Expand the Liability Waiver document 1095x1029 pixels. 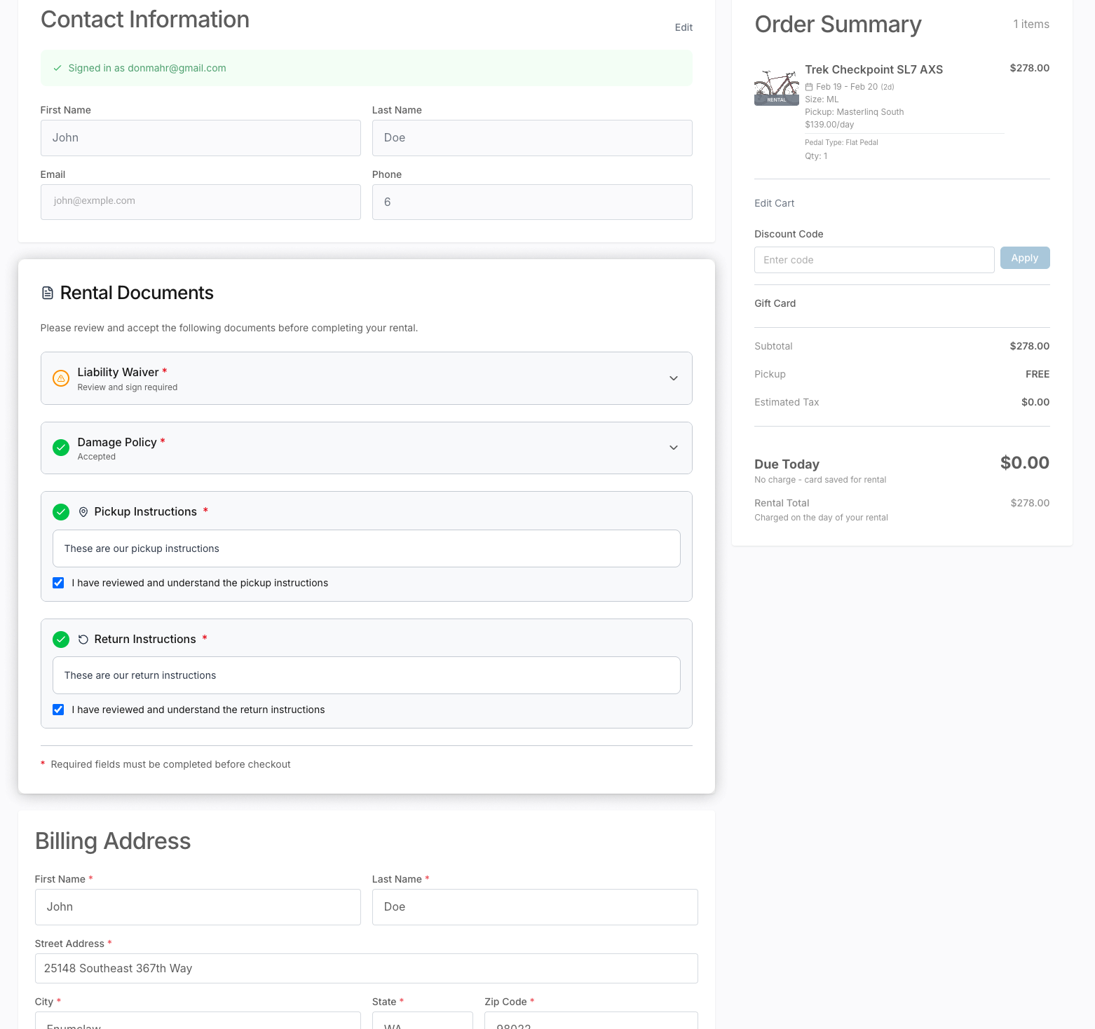point(673,378)
